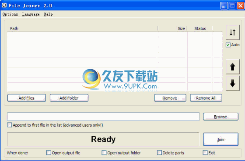This screenshot has height=161, width=245.
Task: Sort list by Status column header
Action: pyautogui.click(x=200, y=29)
